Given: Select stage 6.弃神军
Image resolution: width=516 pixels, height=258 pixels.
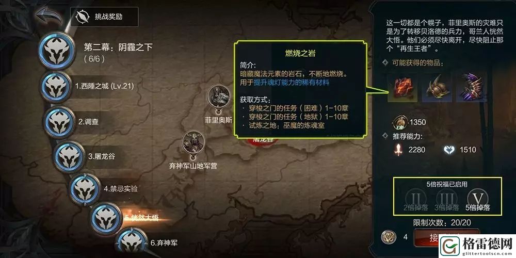Looking at the screenshot, I should pos(149,243).
